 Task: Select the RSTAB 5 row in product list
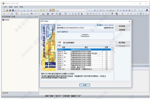click(84, 49)
